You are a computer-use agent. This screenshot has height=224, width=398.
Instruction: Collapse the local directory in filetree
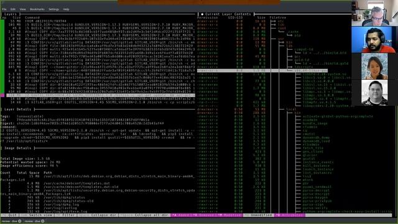(291, 110)
